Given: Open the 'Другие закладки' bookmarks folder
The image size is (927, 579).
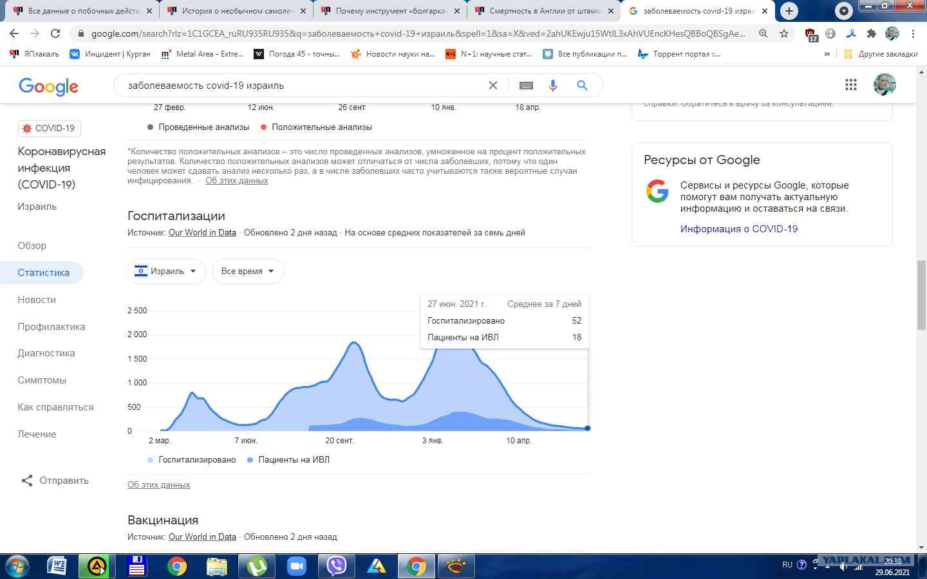Looking at the screenshot, I should point(881,54).
